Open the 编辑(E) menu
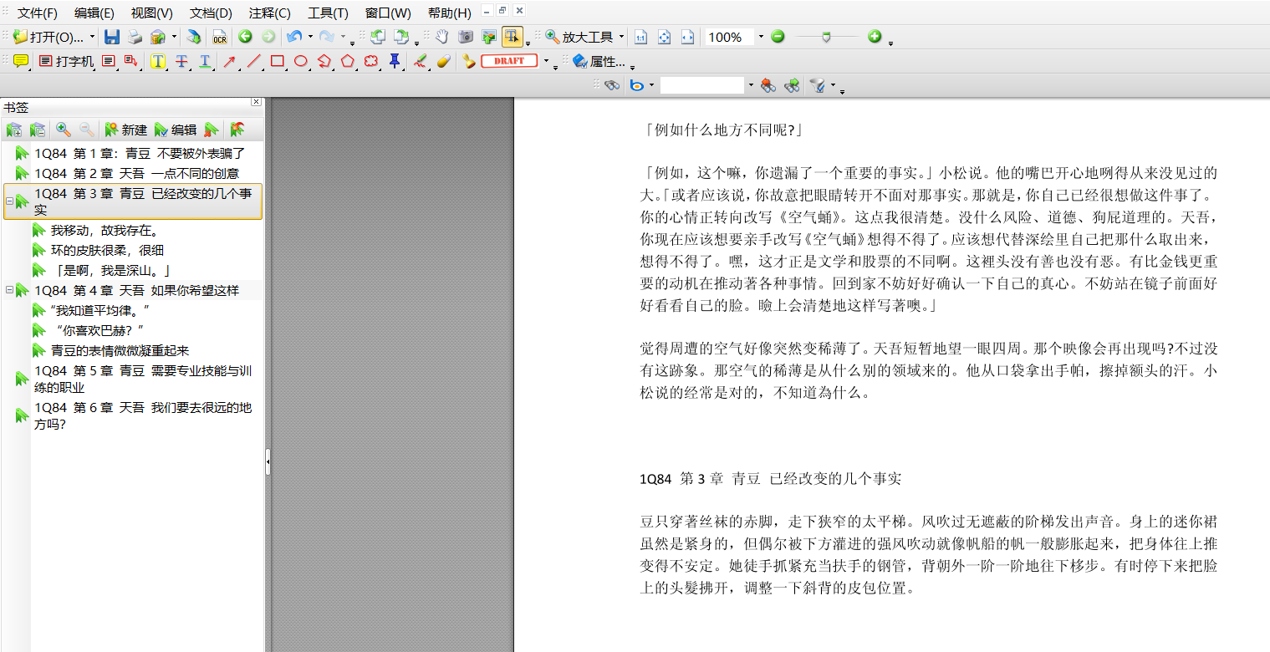Image resolution: width=1270 pixels, height=652 pixels. point(94,13)
